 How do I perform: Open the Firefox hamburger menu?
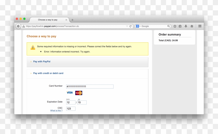pyautogui.click(x=200, y=26)
